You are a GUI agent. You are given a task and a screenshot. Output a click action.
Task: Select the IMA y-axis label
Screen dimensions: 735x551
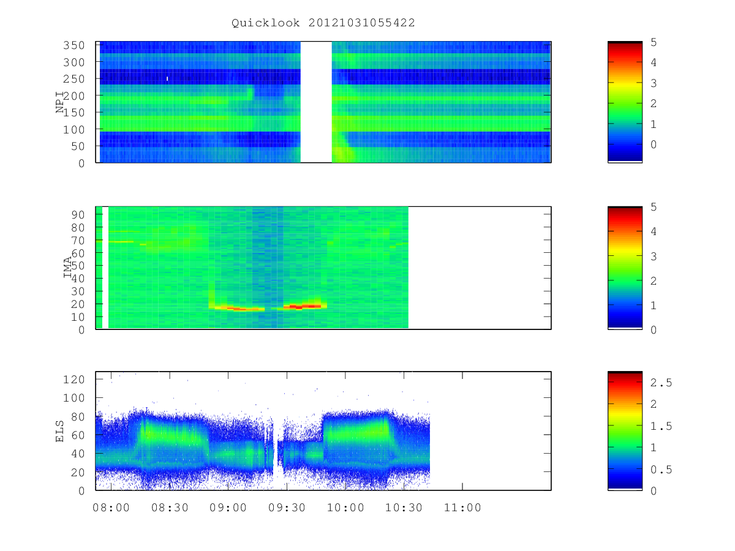[x=67, y=268]
